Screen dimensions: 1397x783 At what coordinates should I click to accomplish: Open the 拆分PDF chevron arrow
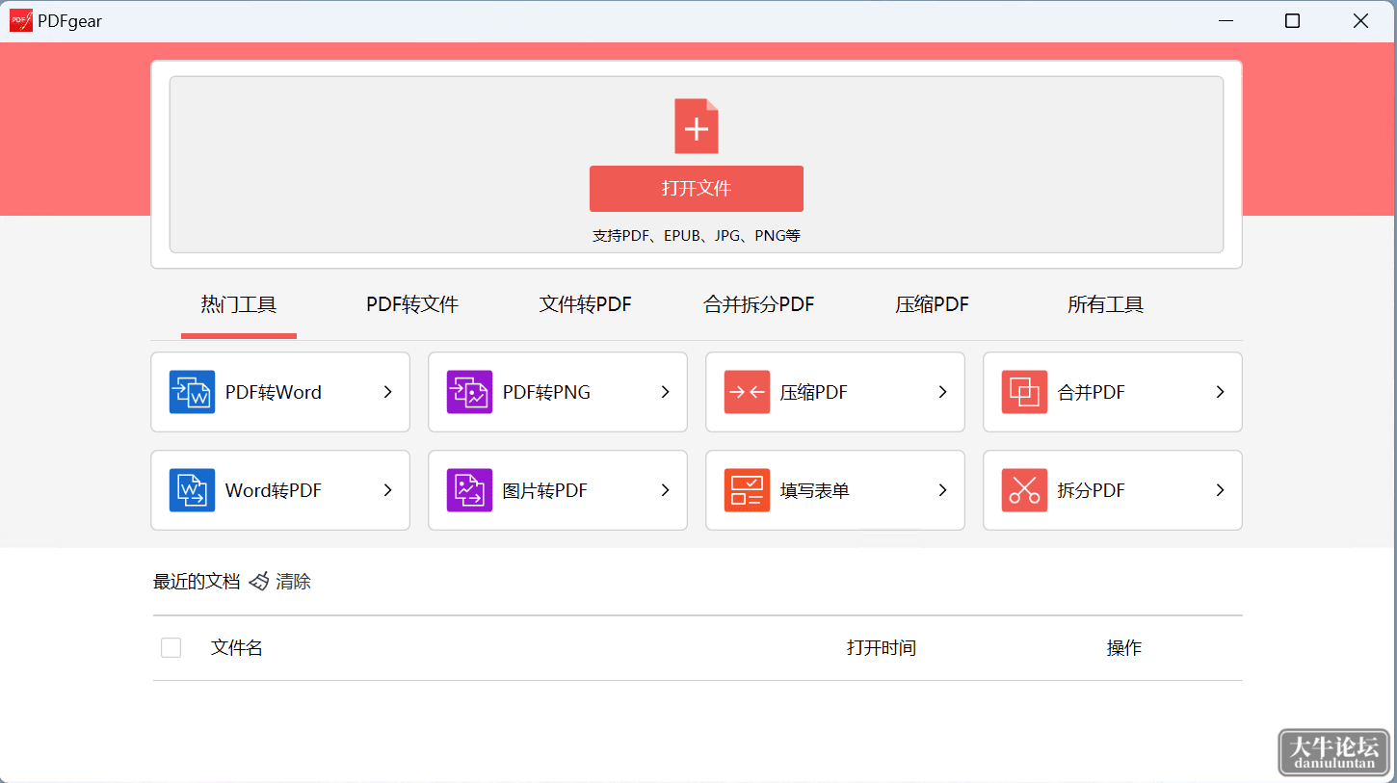(x=1220, y=490)
